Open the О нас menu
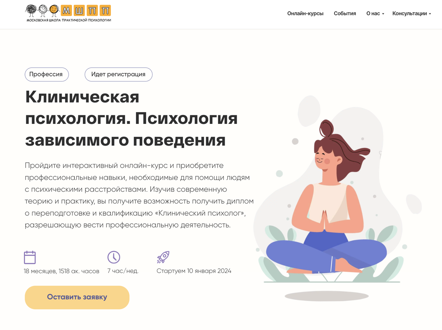This screenshot has height=330, width=442. coord(373,14)
